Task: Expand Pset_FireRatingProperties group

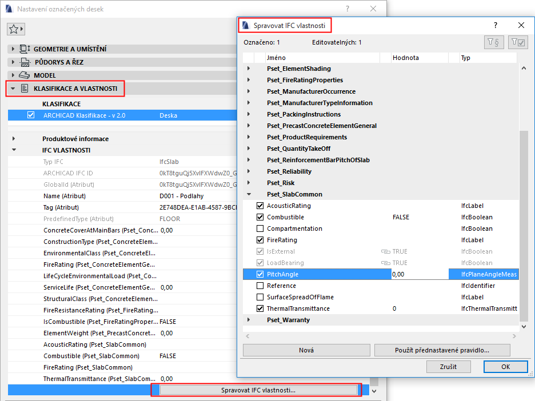Action: click(249, 80)
